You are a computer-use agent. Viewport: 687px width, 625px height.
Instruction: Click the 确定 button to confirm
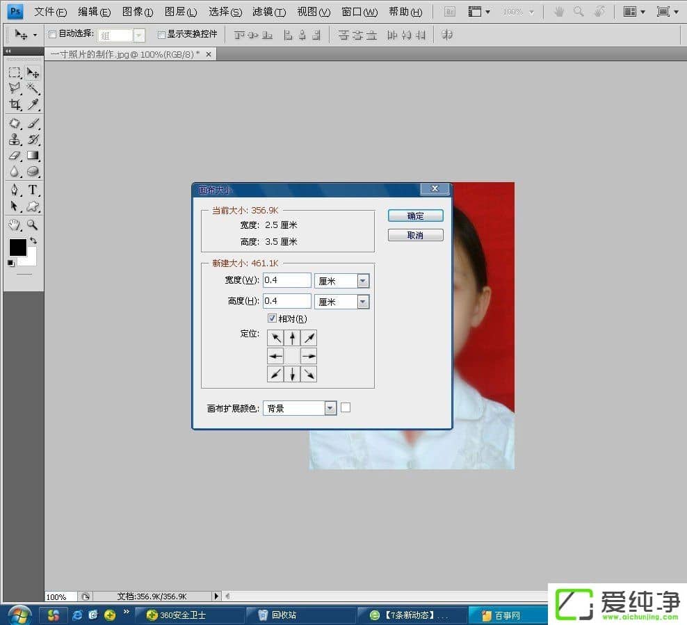[415, 216]
